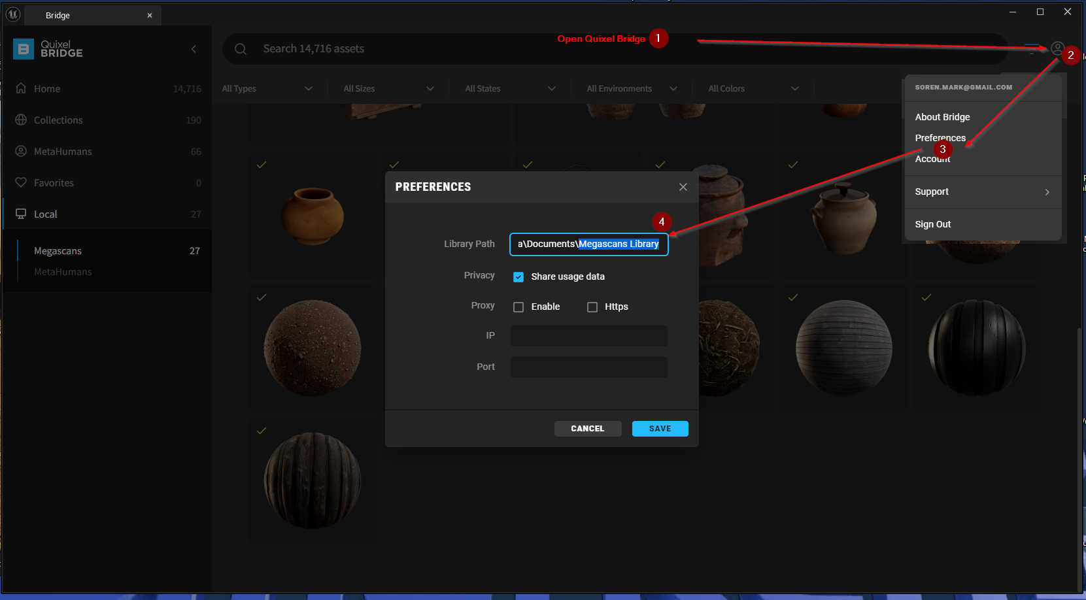The image size is (1086, 600).
Task: Open the user account profile icon
Action: pos(1057,48)
